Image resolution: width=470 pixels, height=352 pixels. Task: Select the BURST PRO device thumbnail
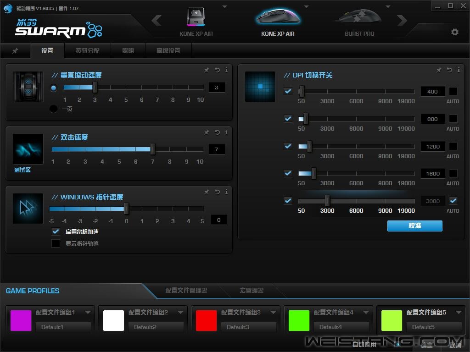(x=359, y=17)
